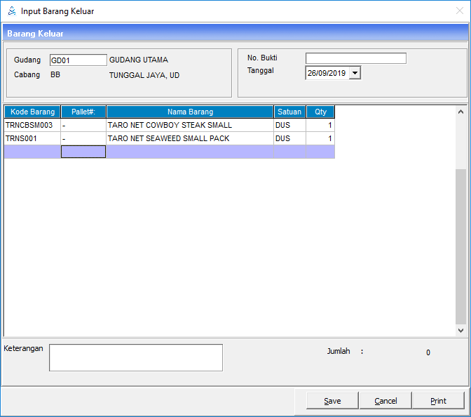Click Qty cell of TRNS001 row
Viewport: 471px width, 417px height.
[320, 139]
